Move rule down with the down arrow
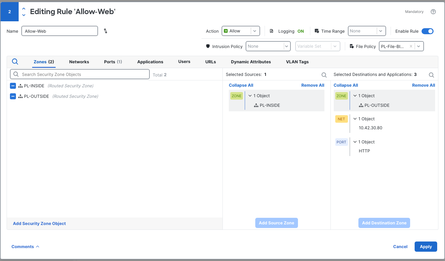Image resolution: width=445 pixels, height=261 pixels. pyautogui.click(x=24, y=15)
